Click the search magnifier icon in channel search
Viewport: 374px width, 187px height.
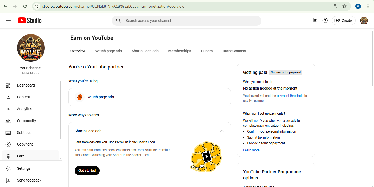coord(118,21)
